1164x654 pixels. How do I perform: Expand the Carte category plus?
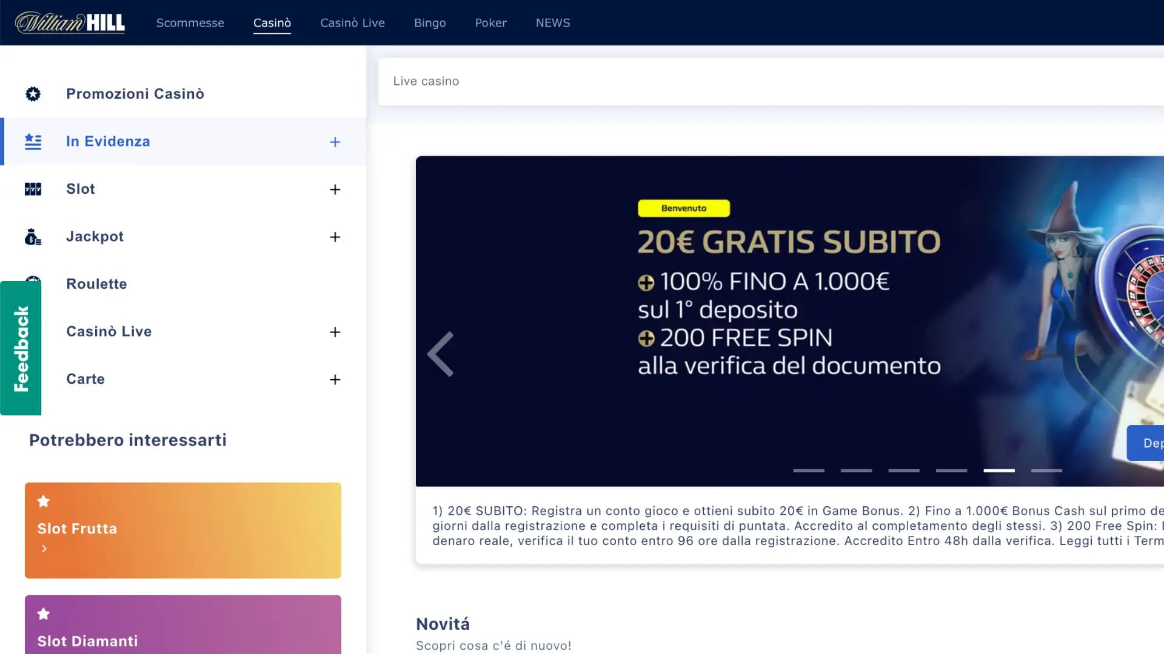click(x=335, y=380)
